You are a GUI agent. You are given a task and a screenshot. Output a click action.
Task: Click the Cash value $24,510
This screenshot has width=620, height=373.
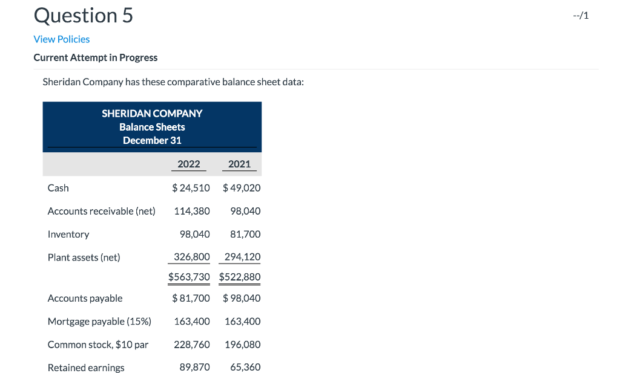(x=191, y=188)
